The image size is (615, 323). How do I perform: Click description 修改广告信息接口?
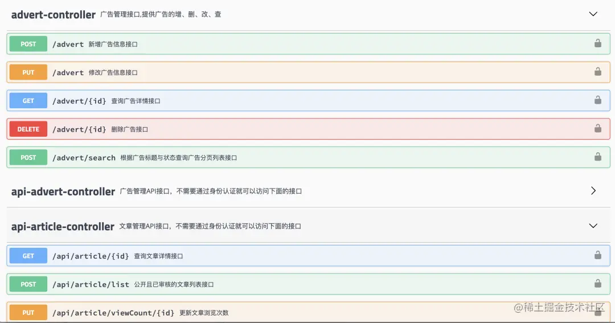pos(113,72)
